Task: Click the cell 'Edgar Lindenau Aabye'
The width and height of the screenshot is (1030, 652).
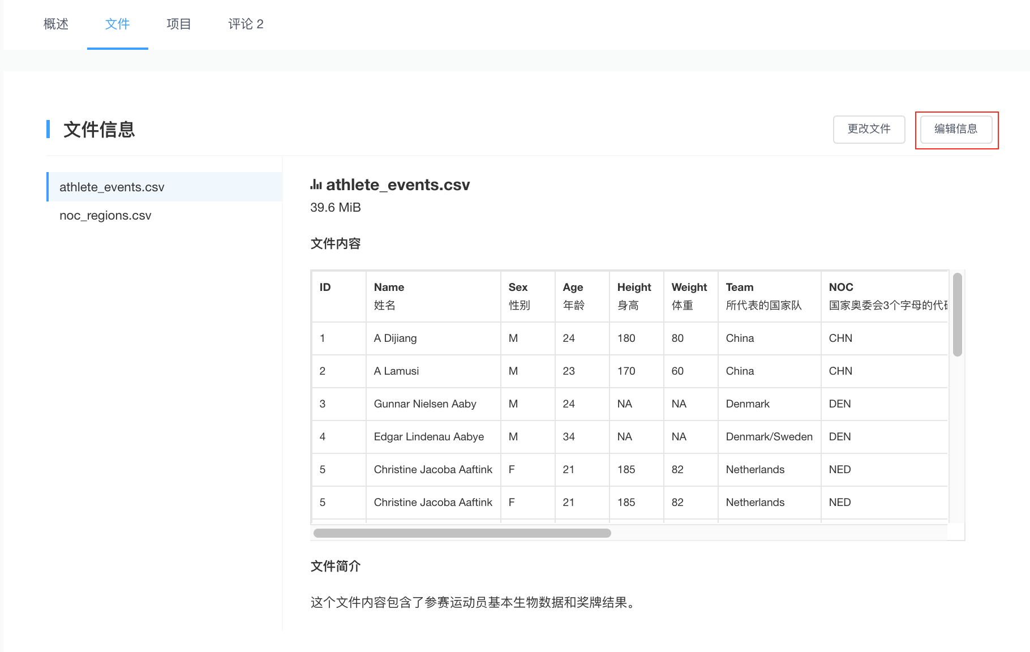Action: point(433,437)
